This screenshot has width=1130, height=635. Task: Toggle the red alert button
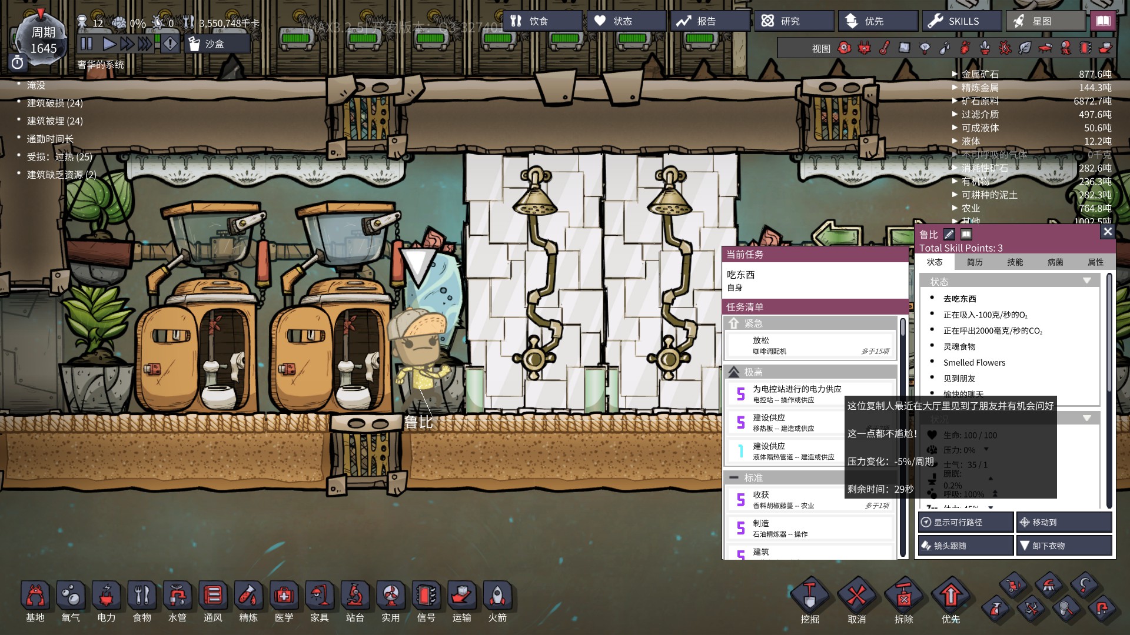(x=170, y=44)
